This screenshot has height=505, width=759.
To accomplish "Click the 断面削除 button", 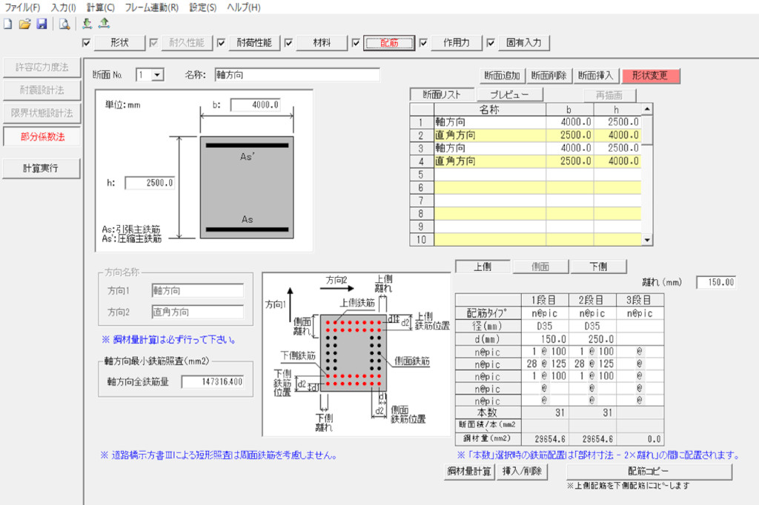I will (x=548, y=76).
